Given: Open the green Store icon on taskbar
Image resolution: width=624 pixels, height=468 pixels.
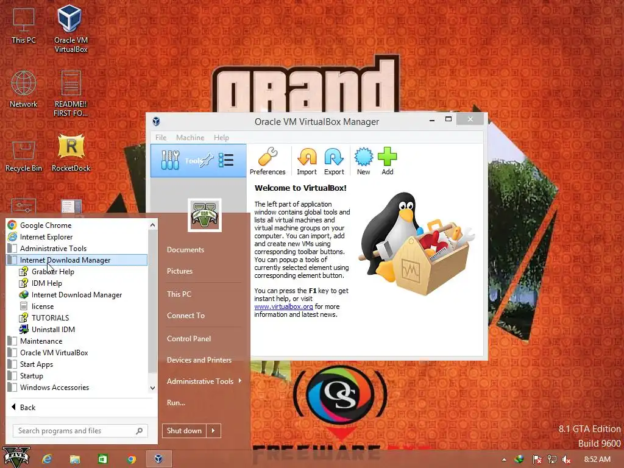Looking at the screenshot, I should point(102,459).
